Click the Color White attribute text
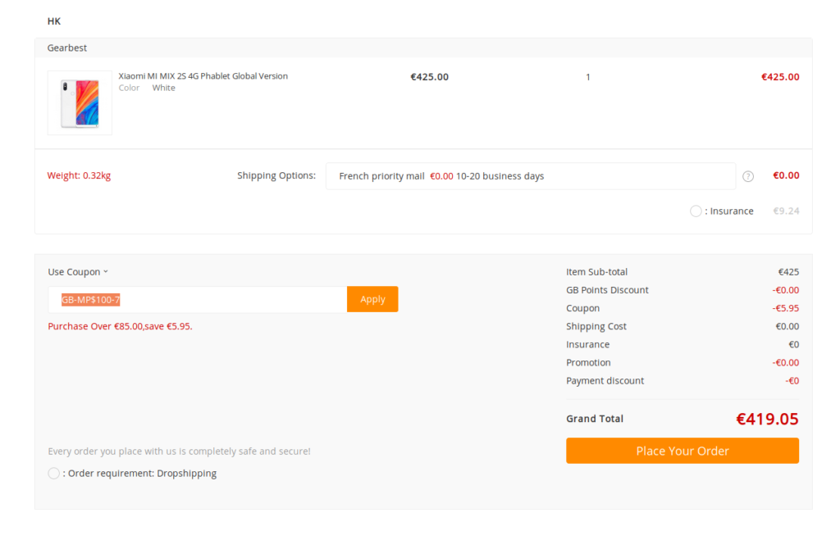 [147, 88]
